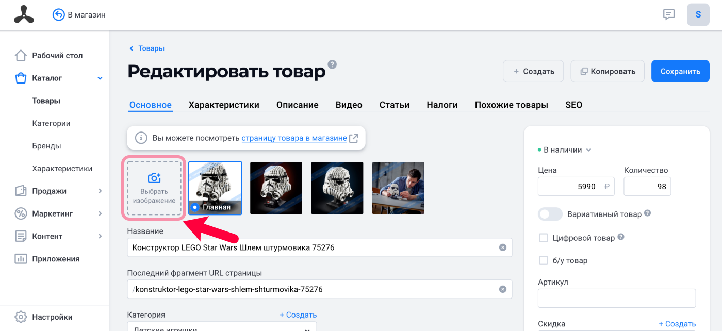
Task: Select the thumbnail of man building LEGO
Action: [398, 188]
